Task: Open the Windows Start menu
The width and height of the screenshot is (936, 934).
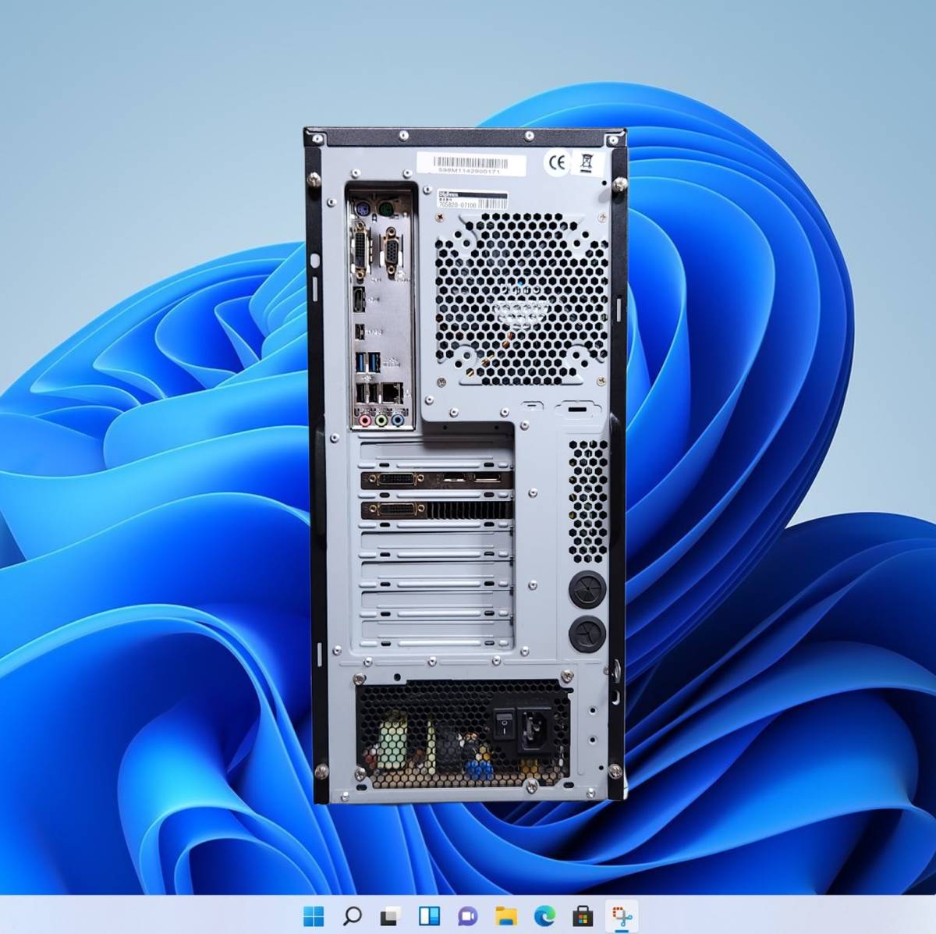Action: pos(314,915)
